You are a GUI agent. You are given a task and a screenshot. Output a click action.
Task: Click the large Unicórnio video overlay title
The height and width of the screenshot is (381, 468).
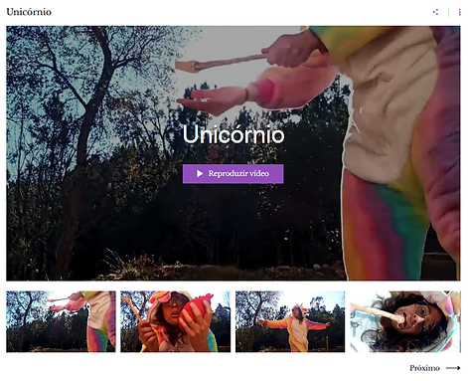pyautogui.click(x=234, y=134)
